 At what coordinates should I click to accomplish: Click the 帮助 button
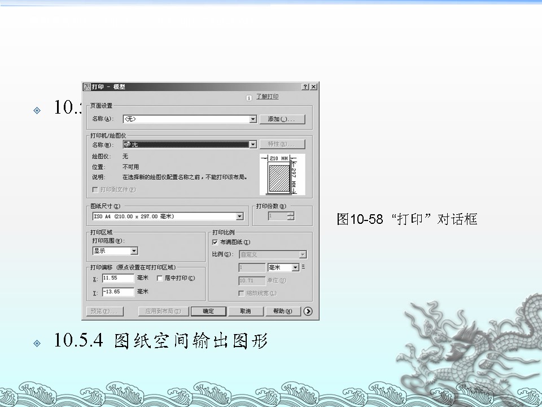(x=282, y=311)
